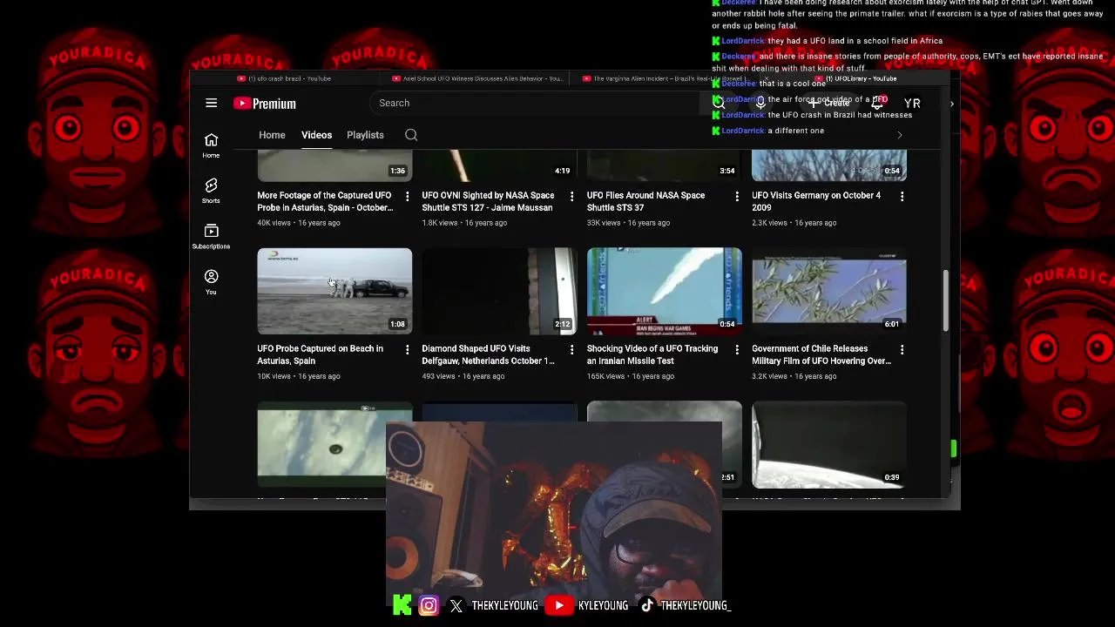The width and height of the screenshot is (1115, 627).
Task: Play the missile news thumbnail with 0:54 duration
Action: click(x=665, y=291)
